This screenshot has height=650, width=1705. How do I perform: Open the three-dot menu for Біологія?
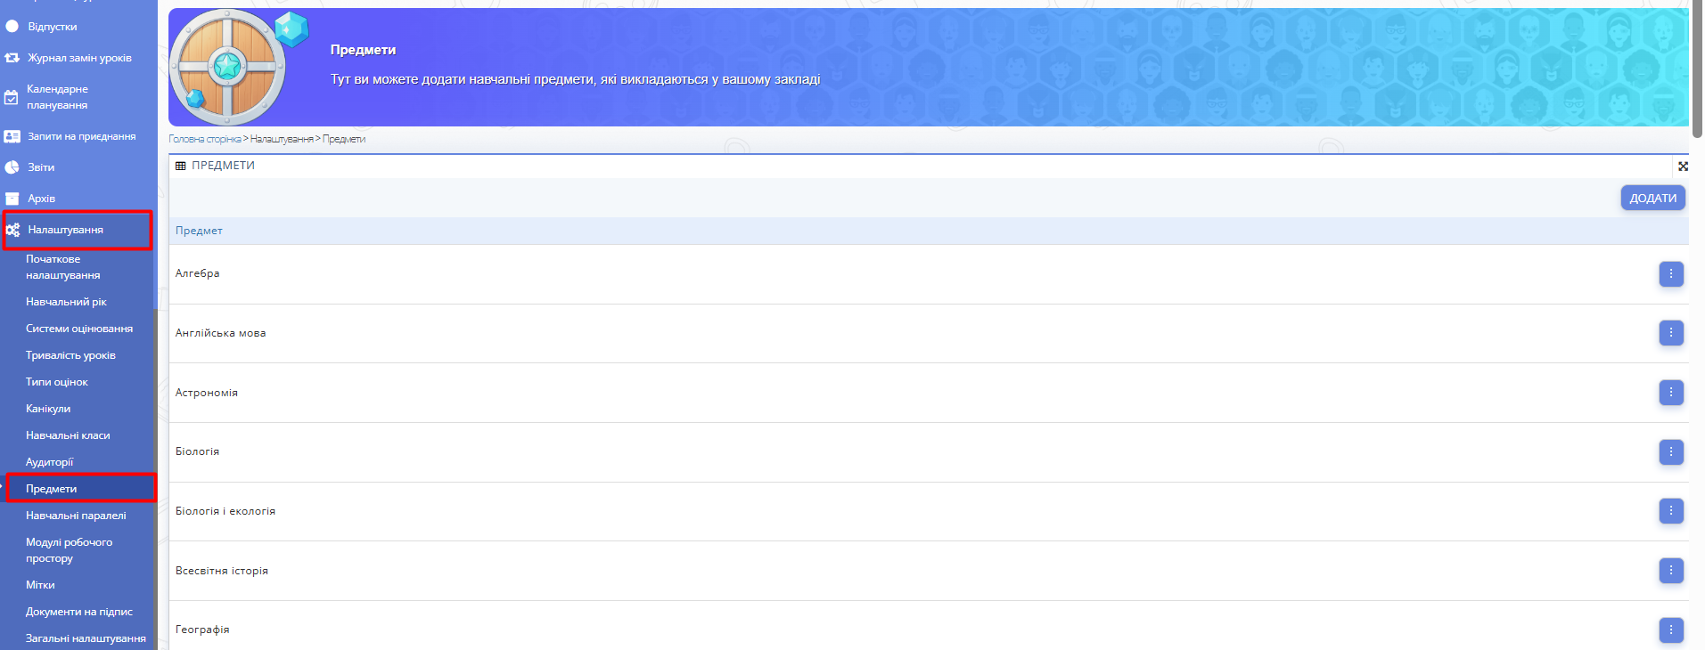point(1670,452)
